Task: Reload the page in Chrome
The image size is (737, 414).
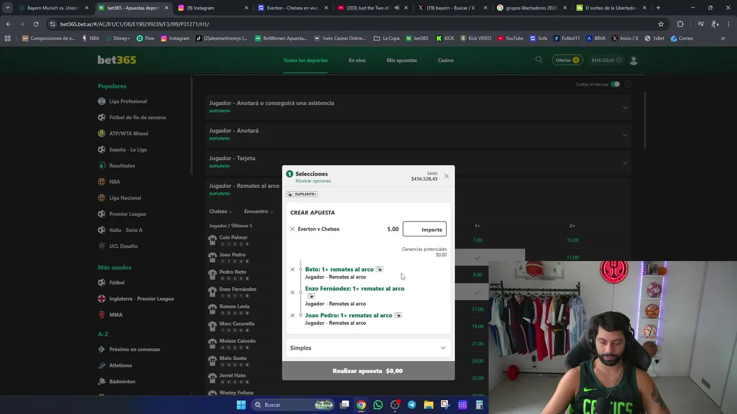Action: coord(36,24)
